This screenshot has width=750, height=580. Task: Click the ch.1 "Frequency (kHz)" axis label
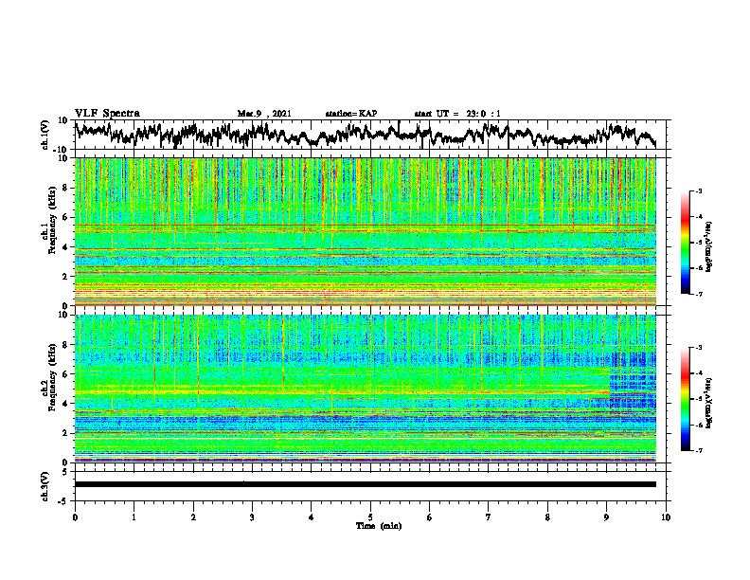pyautogui.click(x=52, y=221)
